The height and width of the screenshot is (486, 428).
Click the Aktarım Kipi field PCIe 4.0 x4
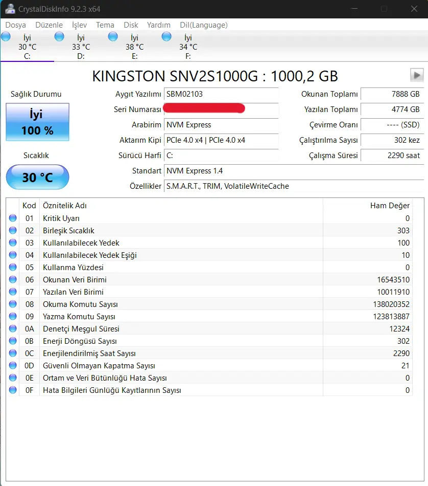221,140
